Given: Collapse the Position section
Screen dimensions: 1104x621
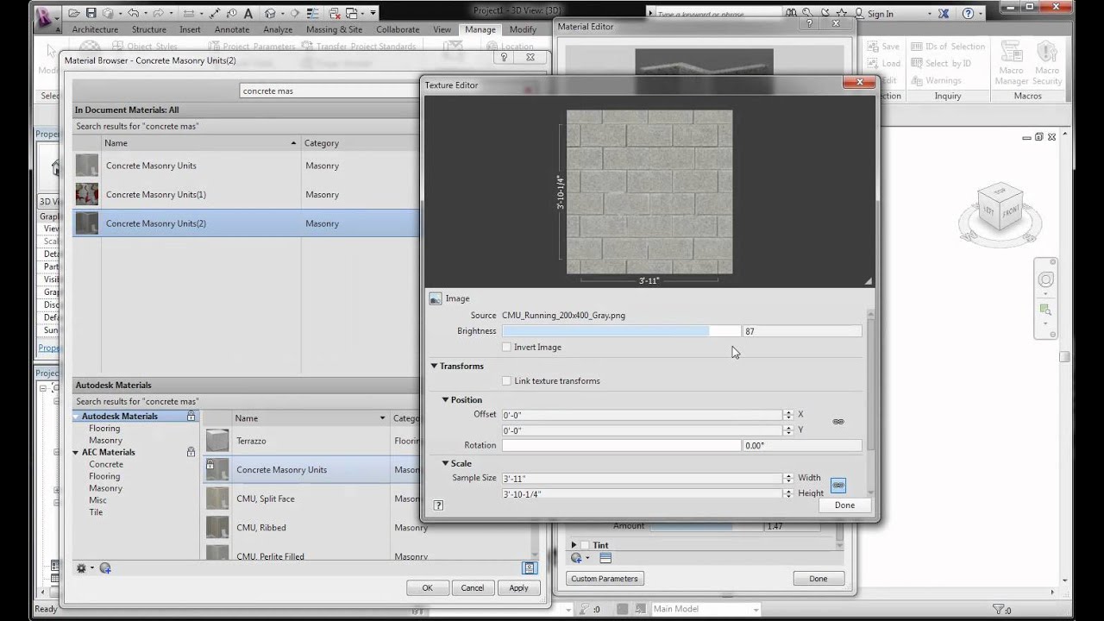Looking at the screenshot, I should coord(446,399).
